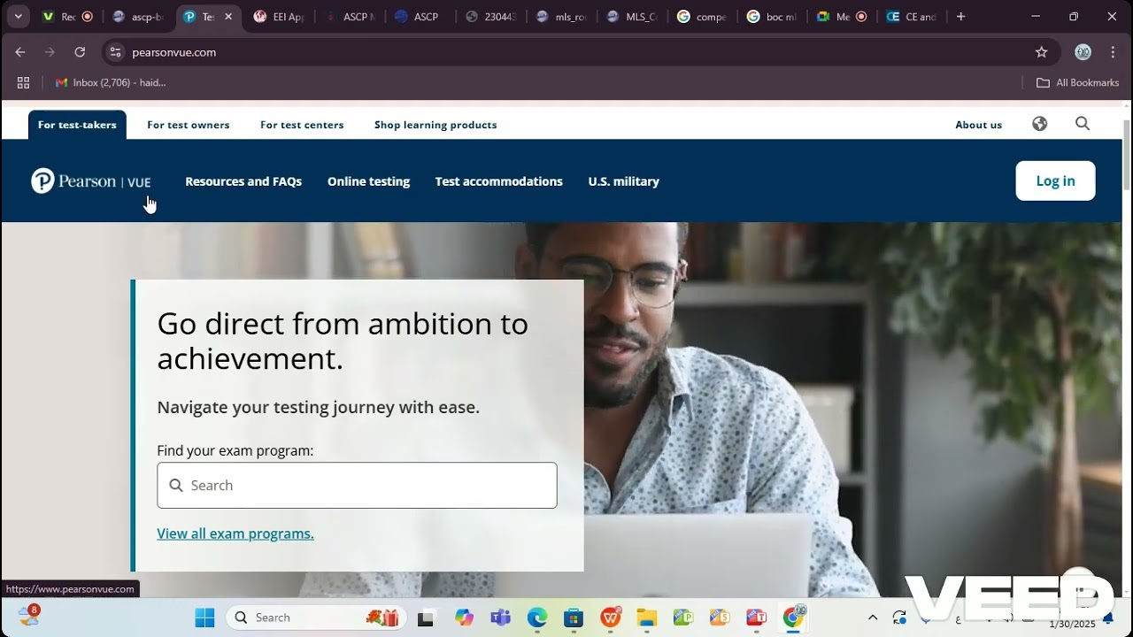This screenshot has width=1133, height=637.
Task: Open the Gmail Inbox bookmark
Action: pos(111,82)
